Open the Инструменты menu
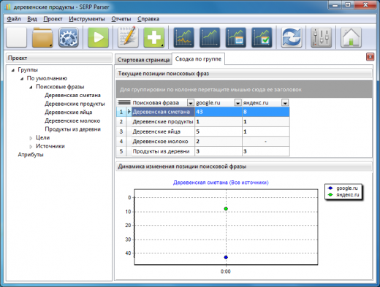This screenshot has height=287, width=380. pos(87,19)
